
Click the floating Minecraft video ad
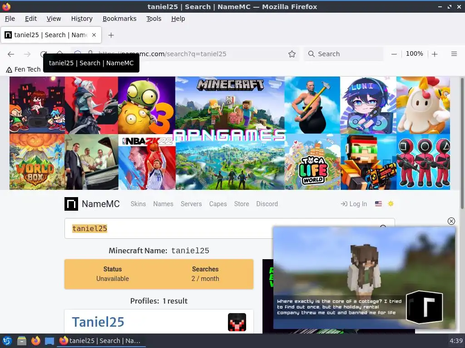point(364,278)
